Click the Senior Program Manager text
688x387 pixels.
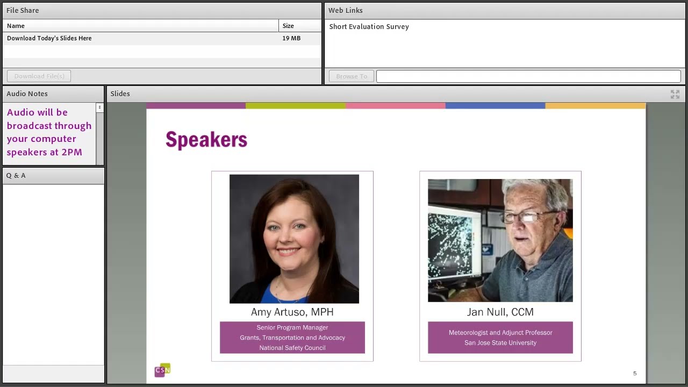point(292,327)
